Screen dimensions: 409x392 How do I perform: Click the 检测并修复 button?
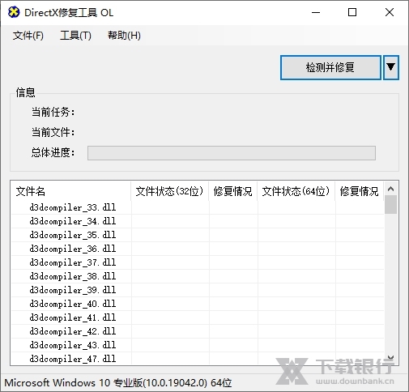pyautogui.click(x=330, y=67)
